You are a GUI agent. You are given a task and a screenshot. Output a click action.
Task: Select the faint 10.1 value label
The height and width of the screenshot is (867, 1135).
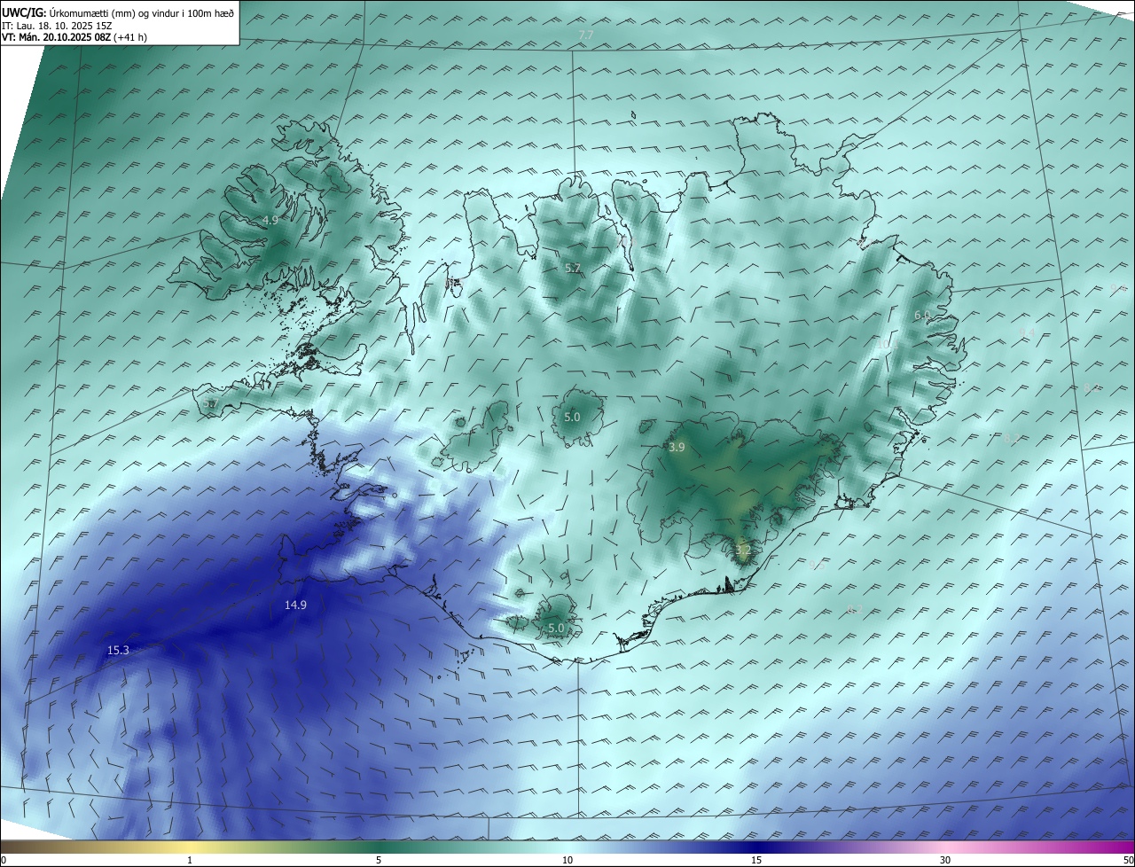888,345
